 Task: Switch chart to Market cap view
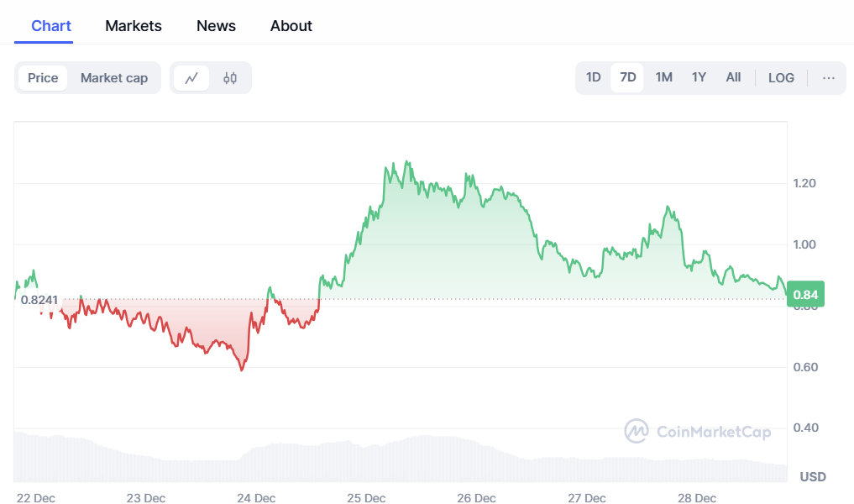click(114, 77)
